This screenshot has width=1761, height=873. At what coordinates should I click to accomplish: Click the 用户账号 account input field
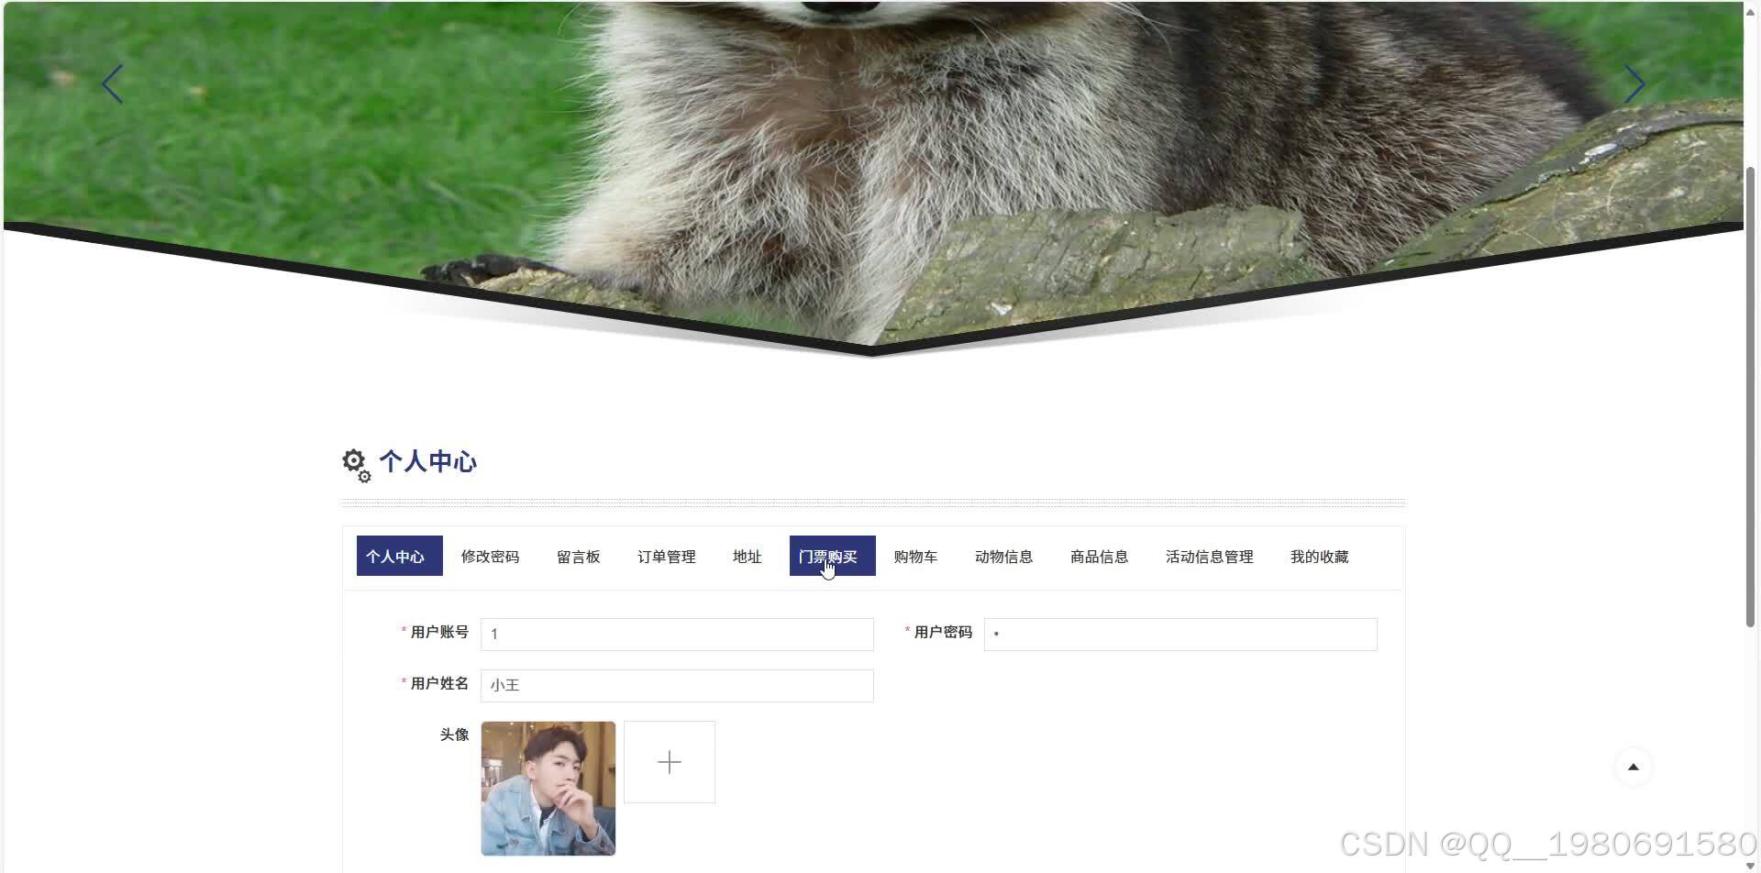pos(677,634)
